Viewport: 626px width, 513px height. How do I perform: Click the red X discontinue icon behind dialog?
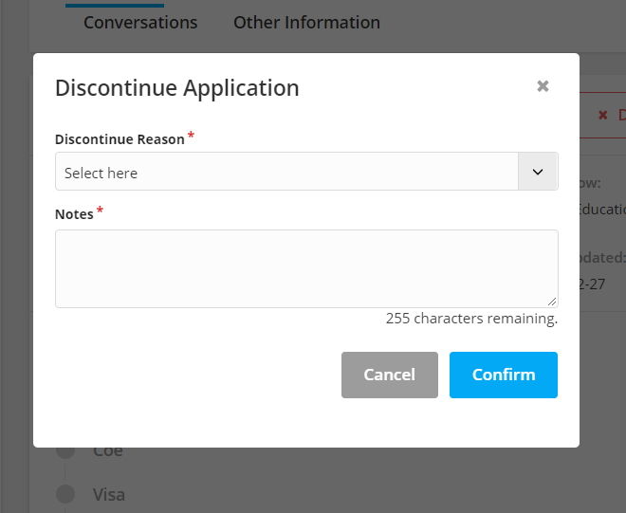[x=603, y=116]
